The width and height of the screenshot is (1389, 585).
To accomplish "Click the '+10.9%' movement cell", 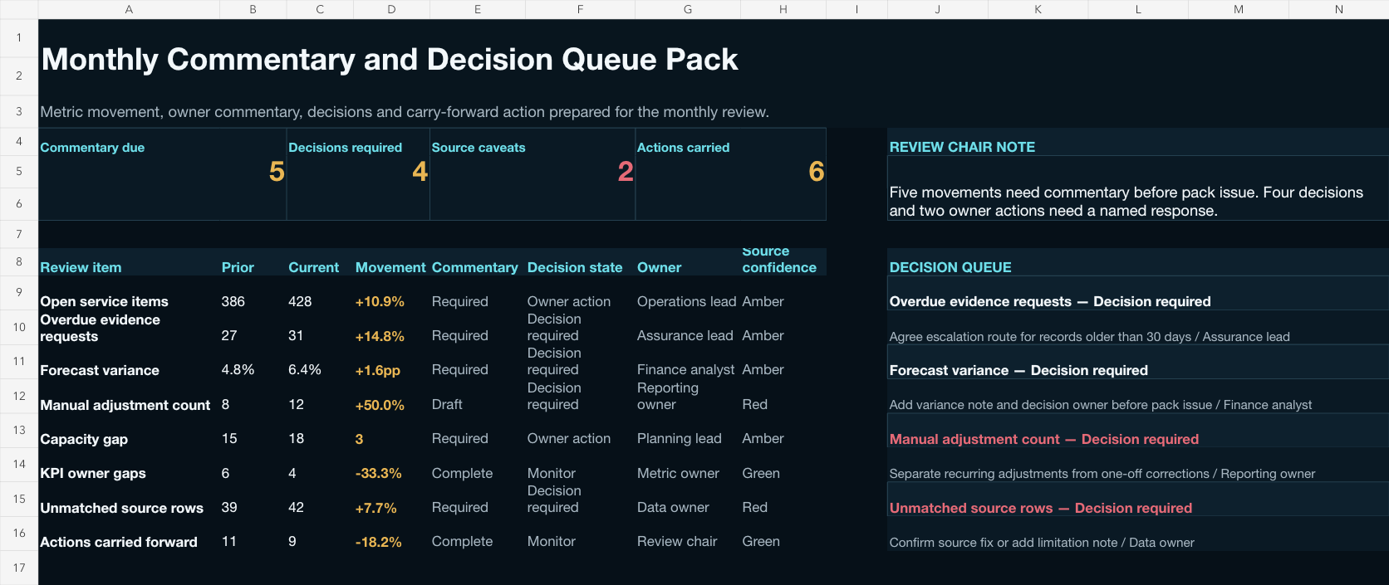I will 380,301.
